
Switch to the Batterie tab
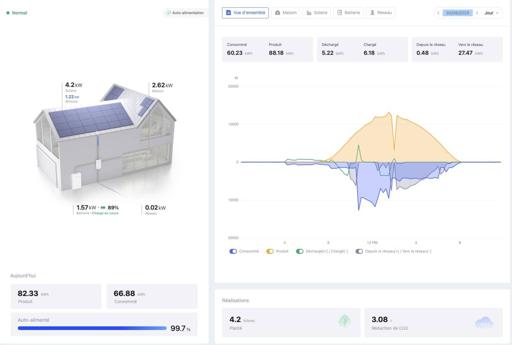(x=348, y=13)
